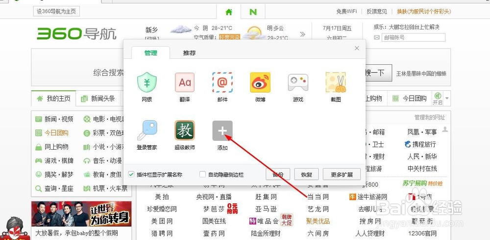Open the 截图 screenshot extension
This screenshot has width=490, height=240.
pos(336,82)
